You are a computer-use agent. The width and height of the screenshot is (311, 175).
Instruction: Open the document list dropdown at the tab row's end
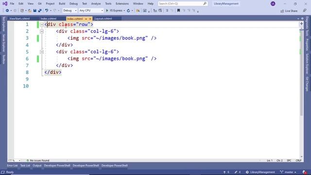298,18
